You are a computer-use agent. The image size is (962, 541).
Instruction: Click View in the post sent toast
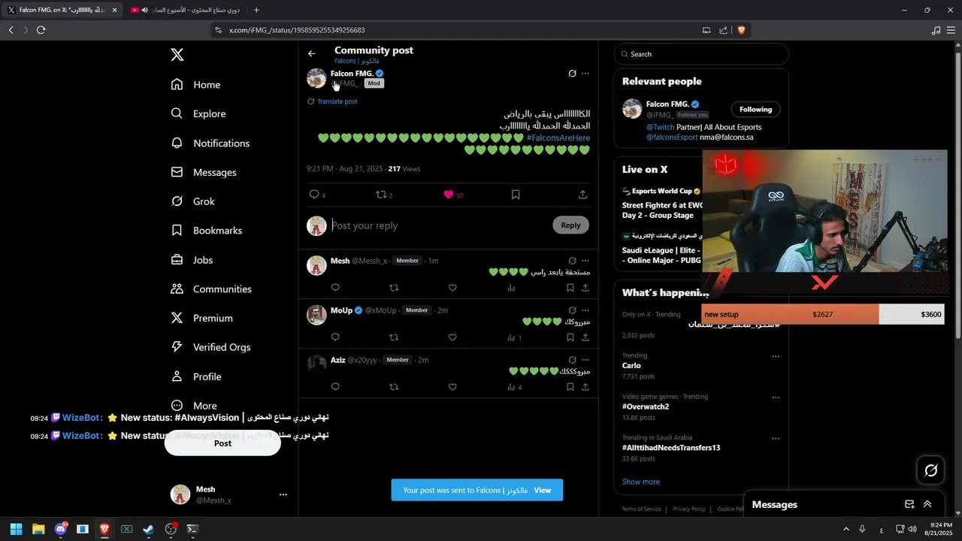tap(543, 490)
